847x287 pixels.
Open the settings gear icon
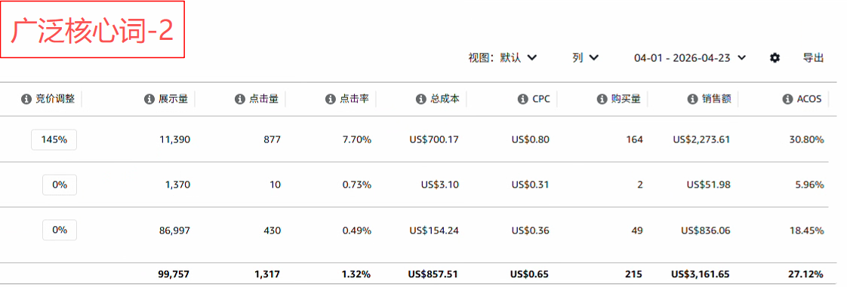pos(775,58)
